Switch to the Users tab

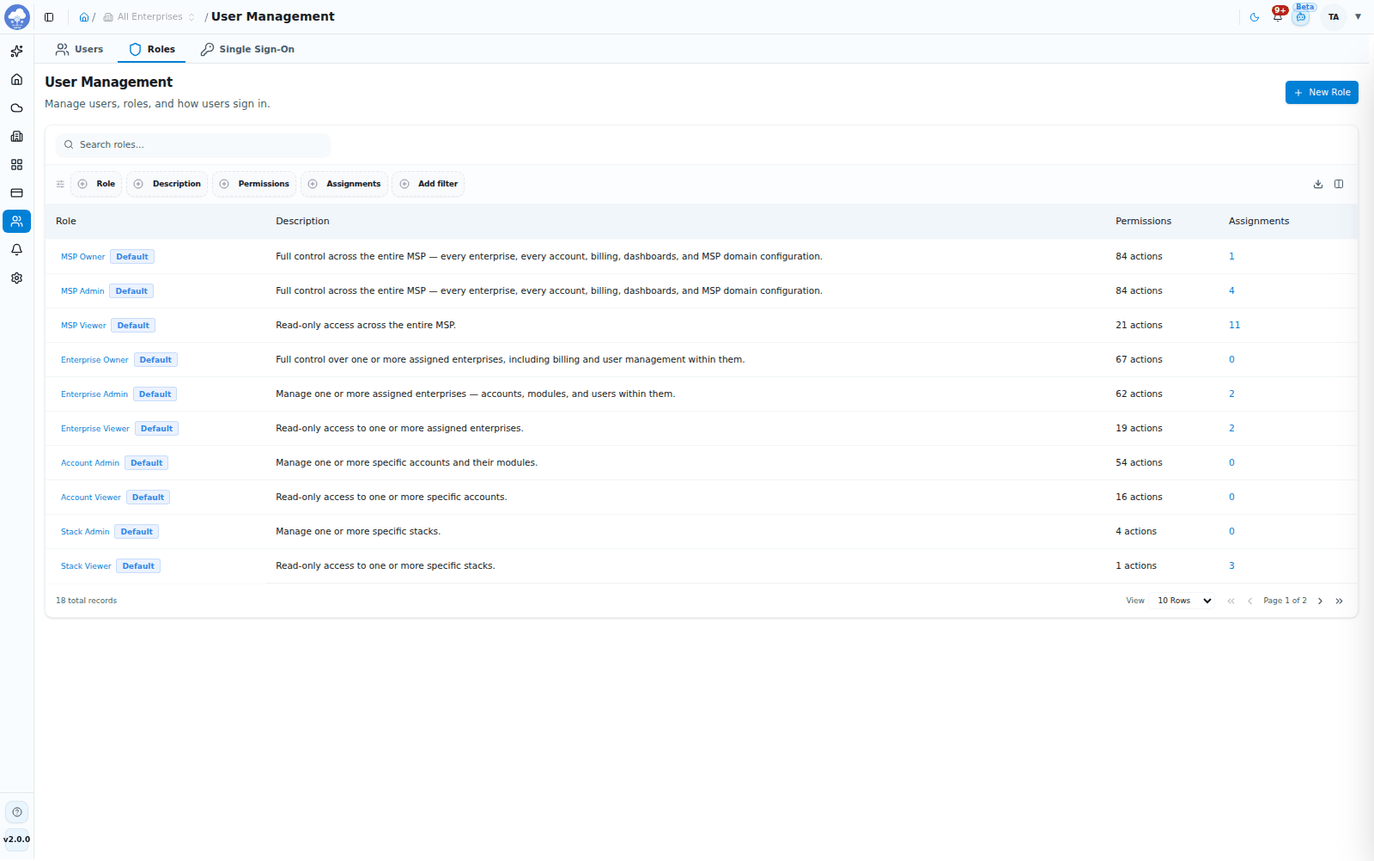(79, 49)
